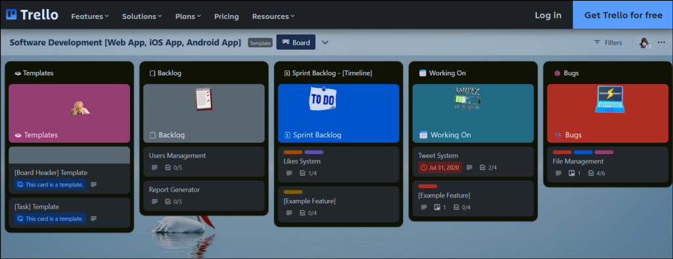
Task: Open the Tweet System card
Action: point(473,161)
